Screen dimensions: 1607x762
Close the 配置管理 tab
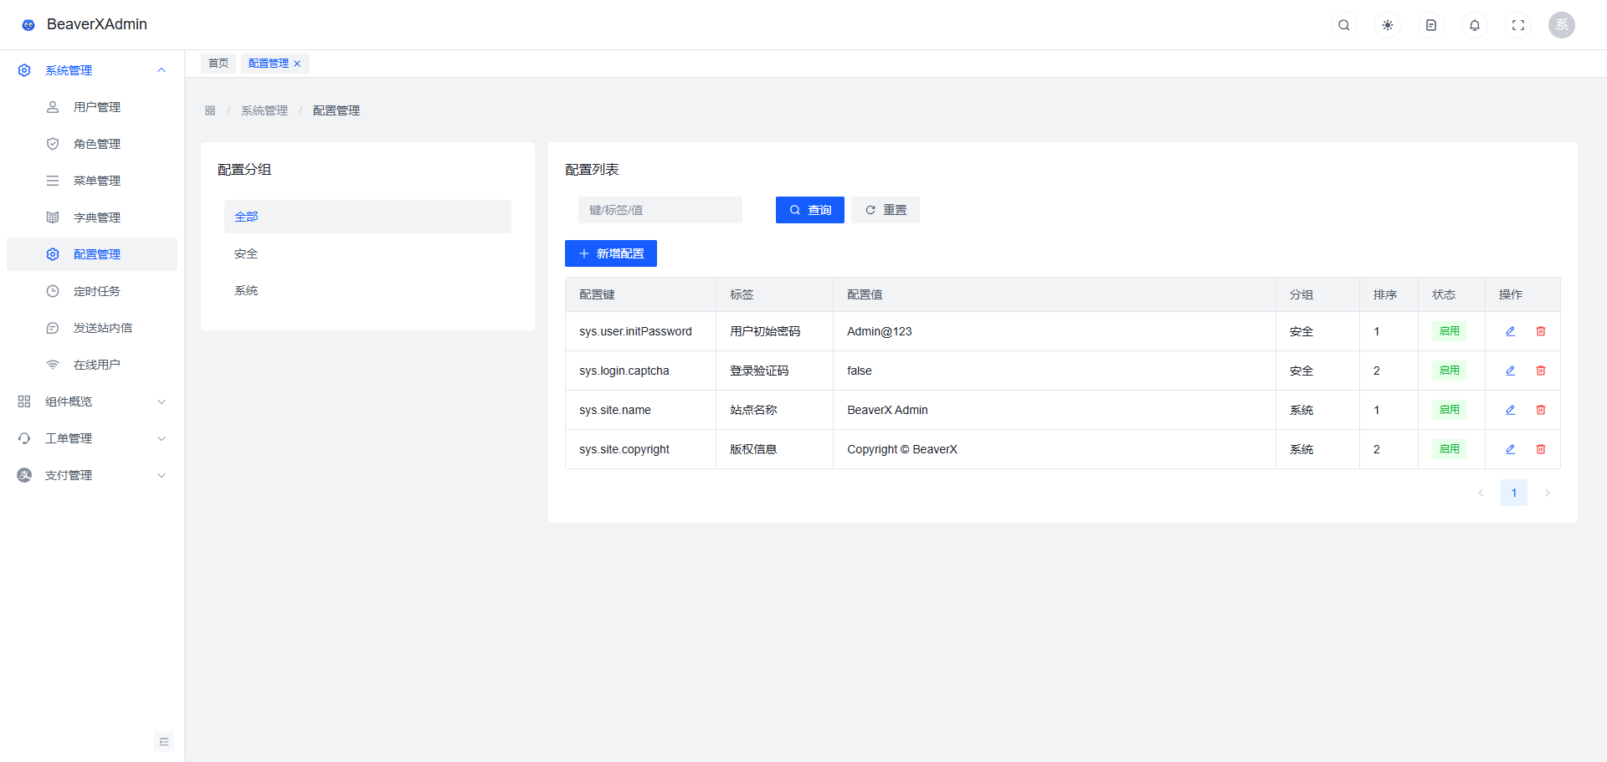297,64
